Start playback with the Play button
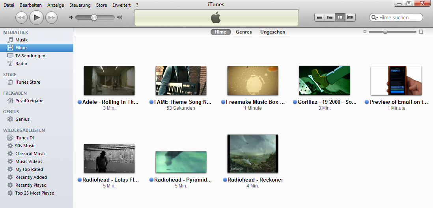 [36, 17]
